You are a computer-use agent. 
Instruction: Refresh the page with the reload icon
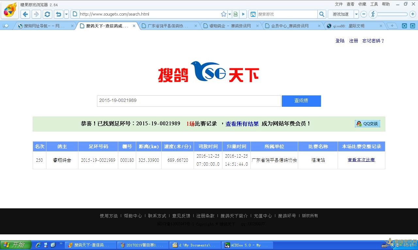coord(47,14)
